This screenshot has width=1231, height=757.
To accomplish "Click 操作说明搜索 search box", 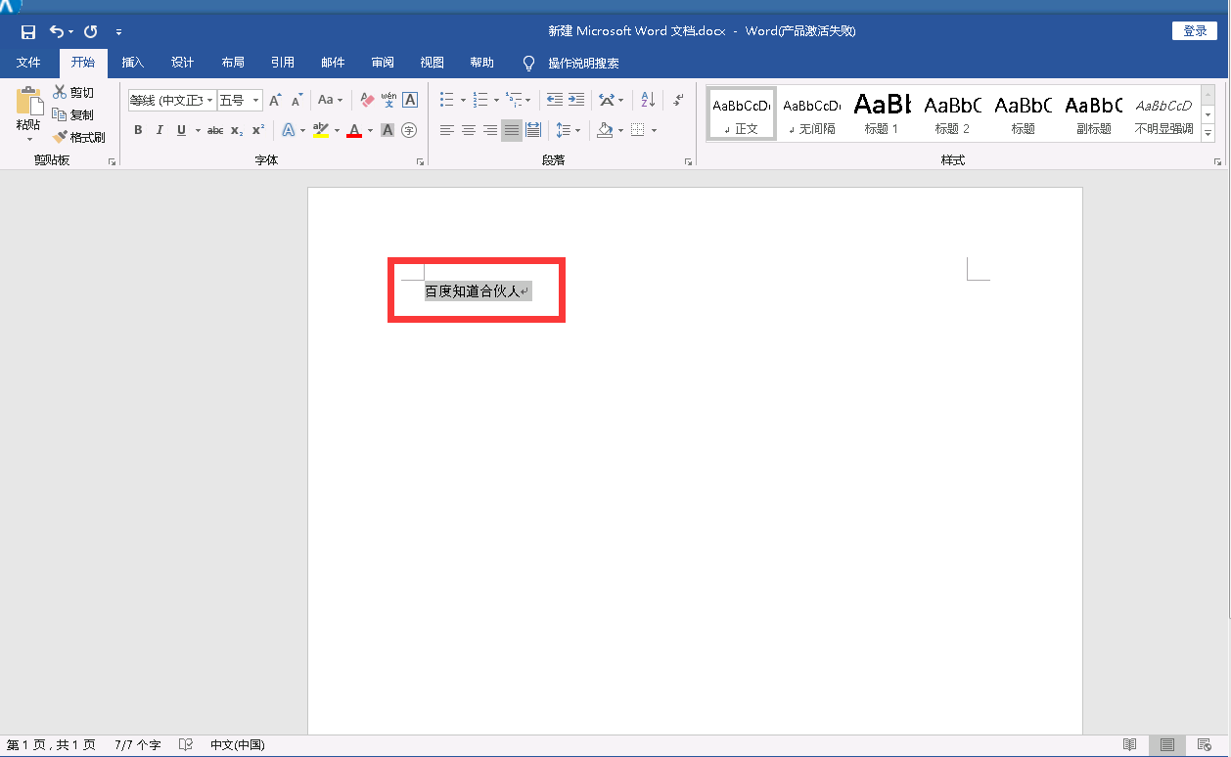I will [583, 64].
